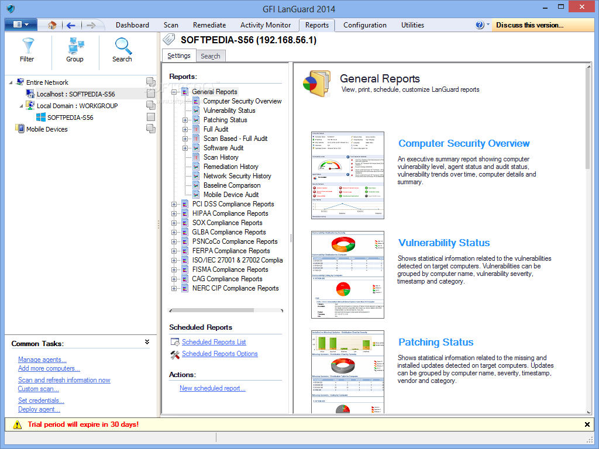Click the Mobile Device Audit report icon

(x=195, y=195)
